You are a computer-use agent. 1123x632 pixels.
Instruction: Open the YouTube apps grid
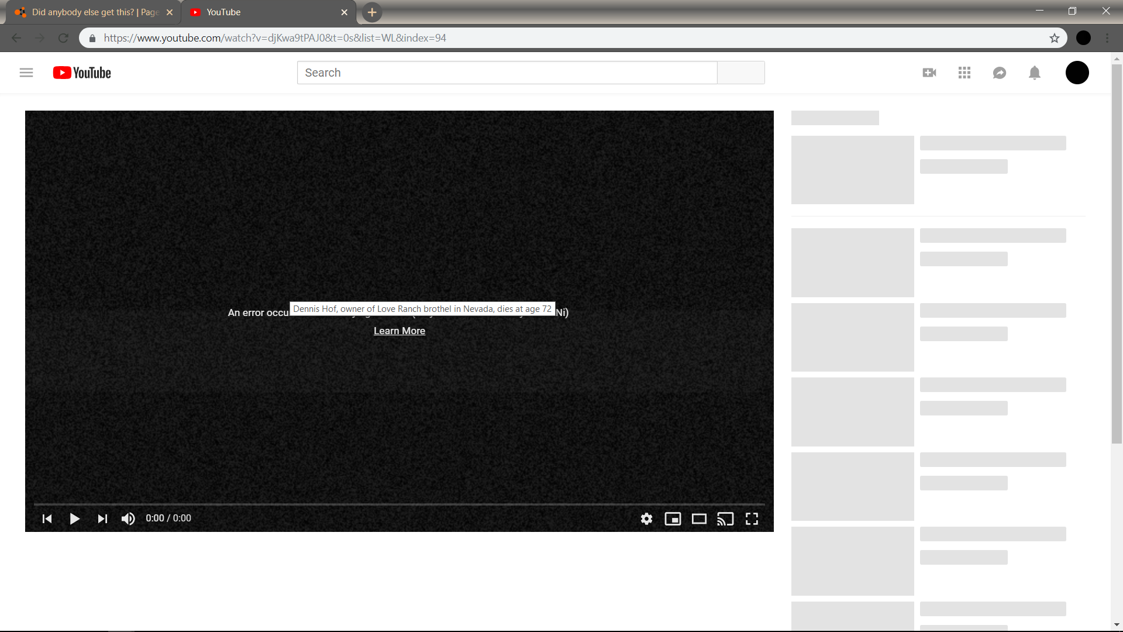(964, 73)
